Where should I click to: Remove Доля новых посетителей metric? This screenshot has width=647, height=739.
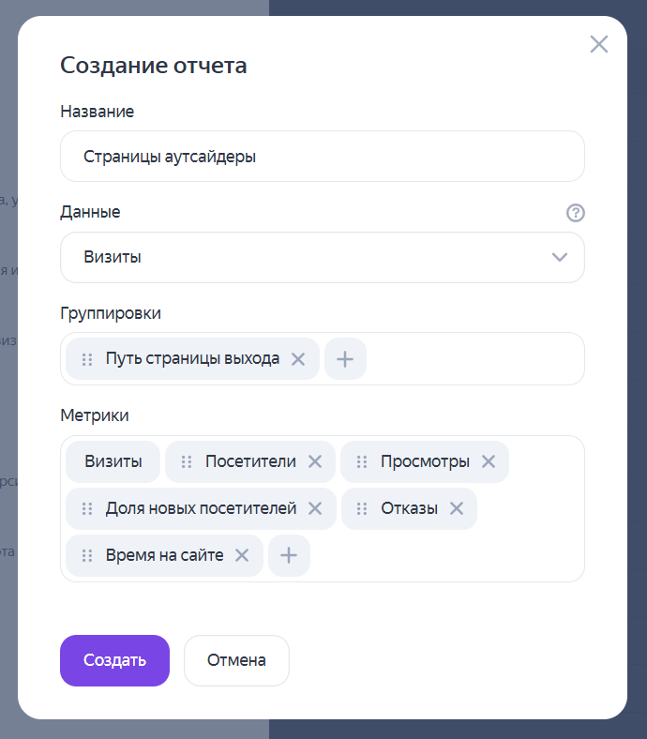(315, 508)
